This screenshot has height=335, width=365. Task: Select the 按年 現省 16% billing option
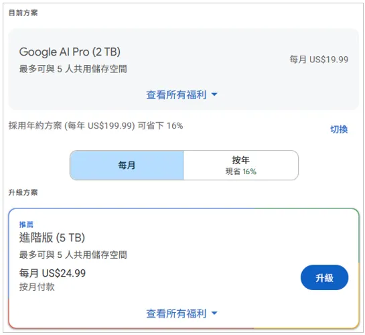[x=241, y=165]
